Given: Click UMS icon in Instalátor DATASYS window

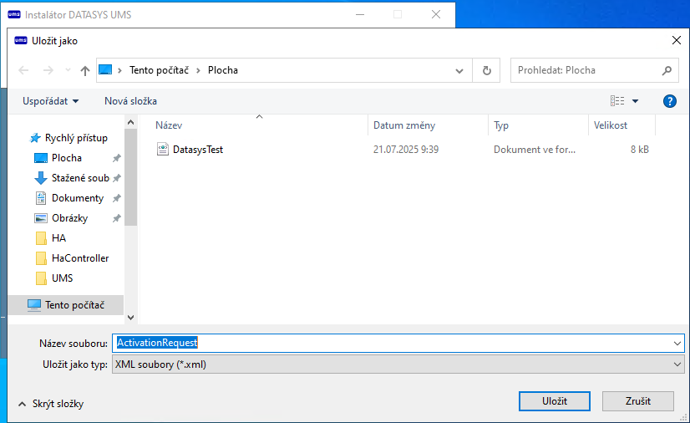Looking at the screenshot, I should coord(14,14).
